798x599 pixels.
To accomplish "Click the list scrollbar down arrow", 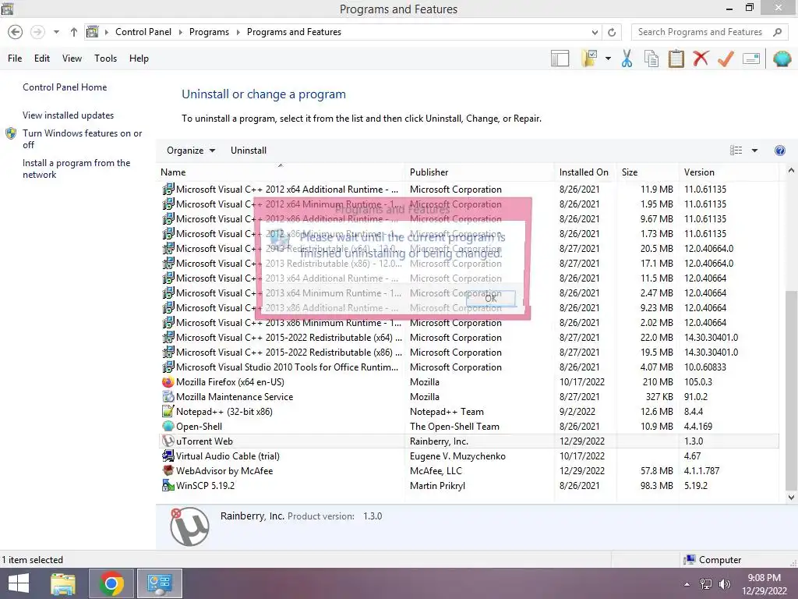I will [x=791, y=497].
